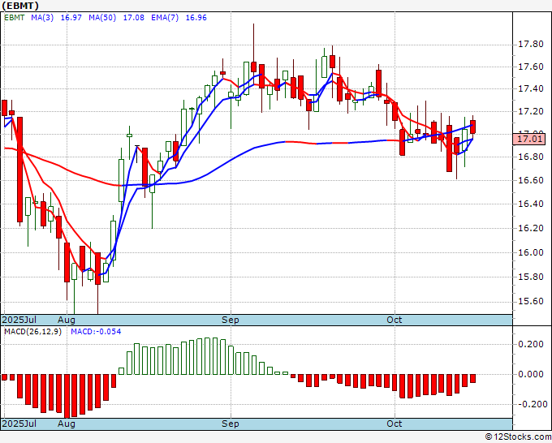Select the green EBMT legend label
Viewport: 552px width, 443px height.
(15, 18)
